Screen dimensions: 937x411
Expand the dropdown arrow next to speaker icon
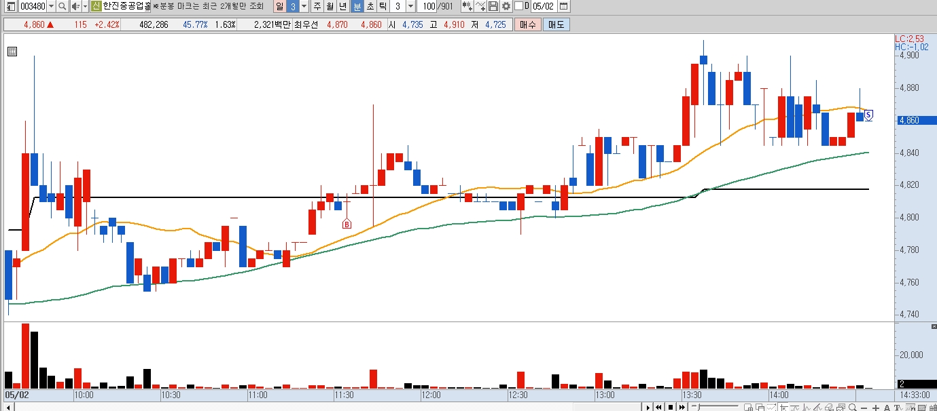(x=86, y=6)
